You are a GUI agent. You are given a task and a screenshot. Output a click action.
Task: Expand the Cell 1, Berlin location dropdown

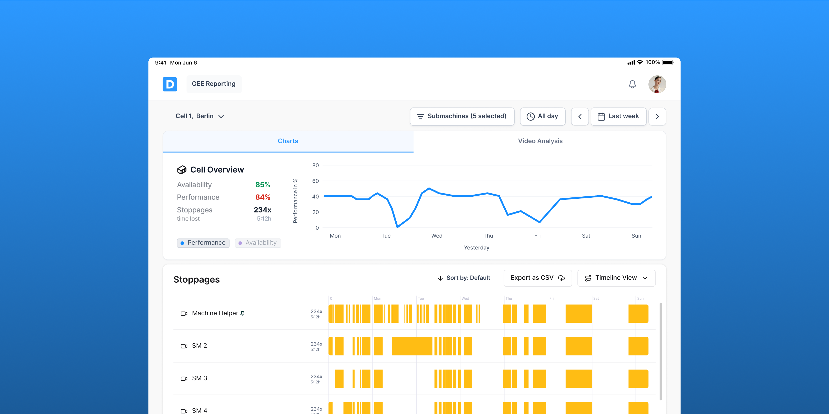(x=199, y=116)
